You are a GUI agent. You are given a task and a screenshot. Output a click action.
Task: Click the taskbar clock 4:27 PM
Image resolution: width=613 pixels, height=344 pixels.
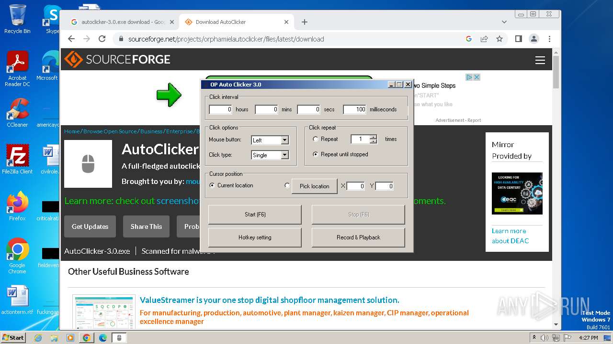coord(588,338)
